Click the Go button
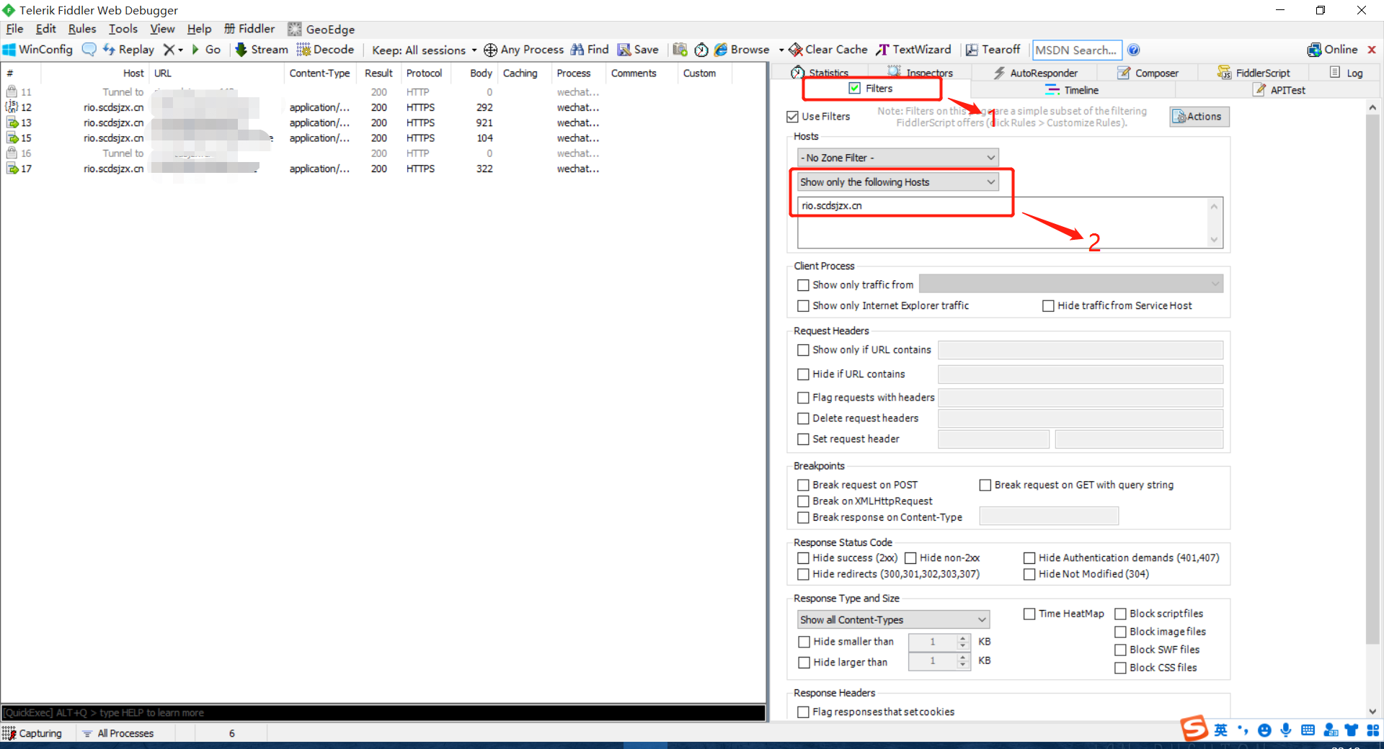Viewport: 1384px width, 749px height. pos(206,50)
